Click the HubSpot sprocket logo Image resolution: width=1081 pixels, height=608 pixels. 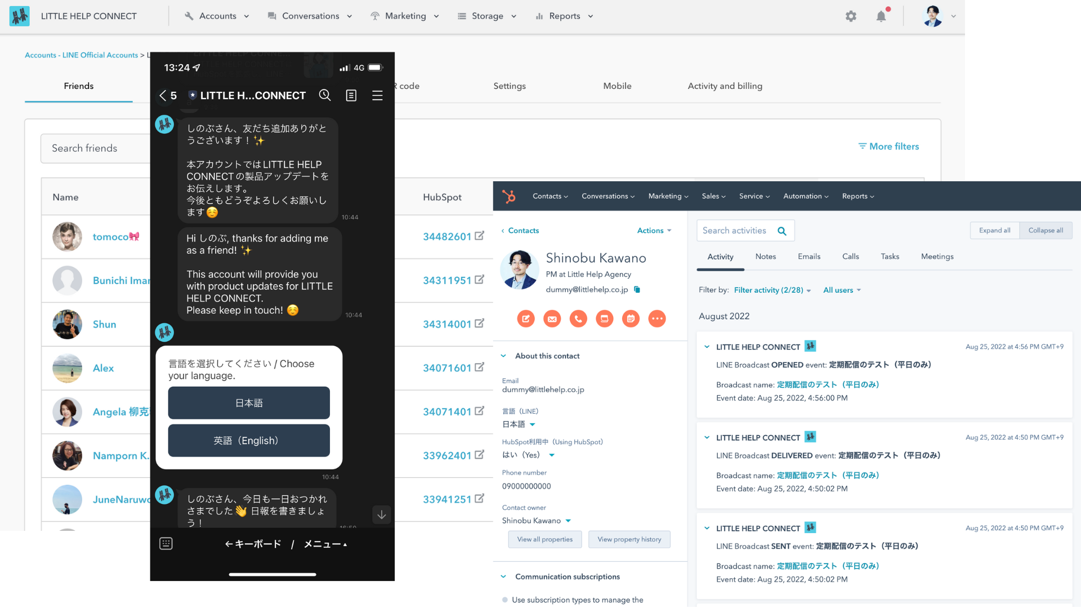[x=510, y=196]
